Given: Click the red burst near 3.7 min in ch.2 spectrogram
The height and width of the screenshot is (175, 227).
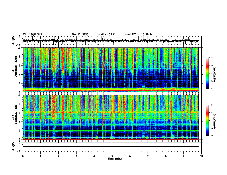Looking at the screenshot, I should point(89,110).
